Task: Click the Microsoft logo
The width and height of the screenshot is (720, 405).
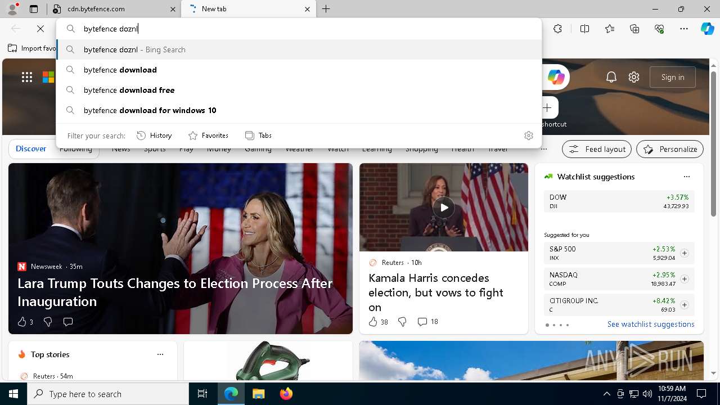Action: 48,77
